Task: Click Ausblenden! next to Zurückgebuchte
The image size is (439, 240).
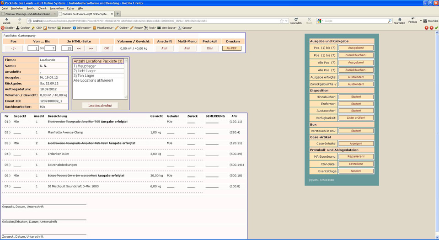Action: pyautogui.click(x=356, y=84)
